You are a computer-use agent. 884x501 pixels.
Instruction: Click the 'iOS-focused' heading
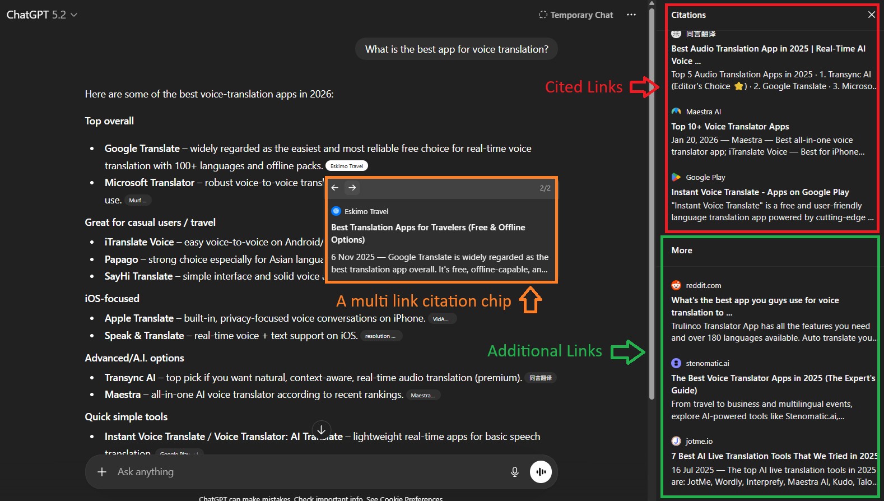pyautogui.click(x=112, y=299)
